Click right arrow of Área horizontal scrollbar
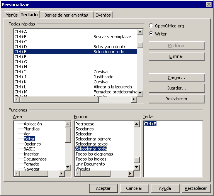 [62, 174]
